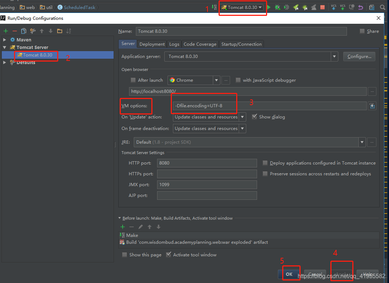The image size is (389, 283).
Task: Click the Edit Defaults wrench icon
Action: pos(33,31)
